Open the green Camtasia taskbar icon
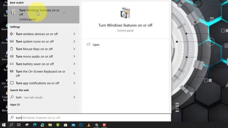Screen dimensions: 228x128 tap(58, 125)
